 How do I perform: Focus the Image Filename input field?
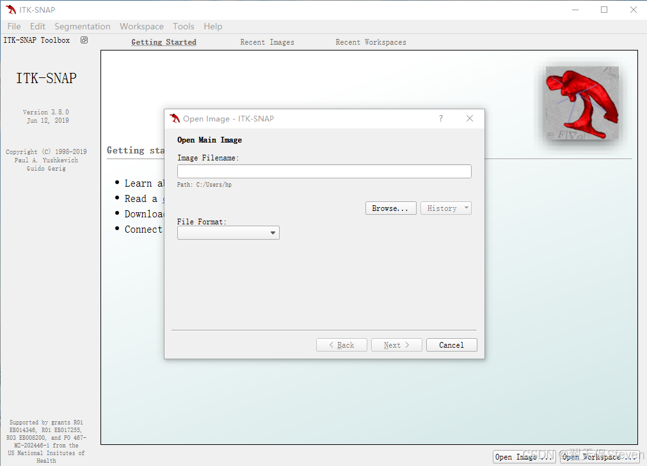(x=324, y=171)
